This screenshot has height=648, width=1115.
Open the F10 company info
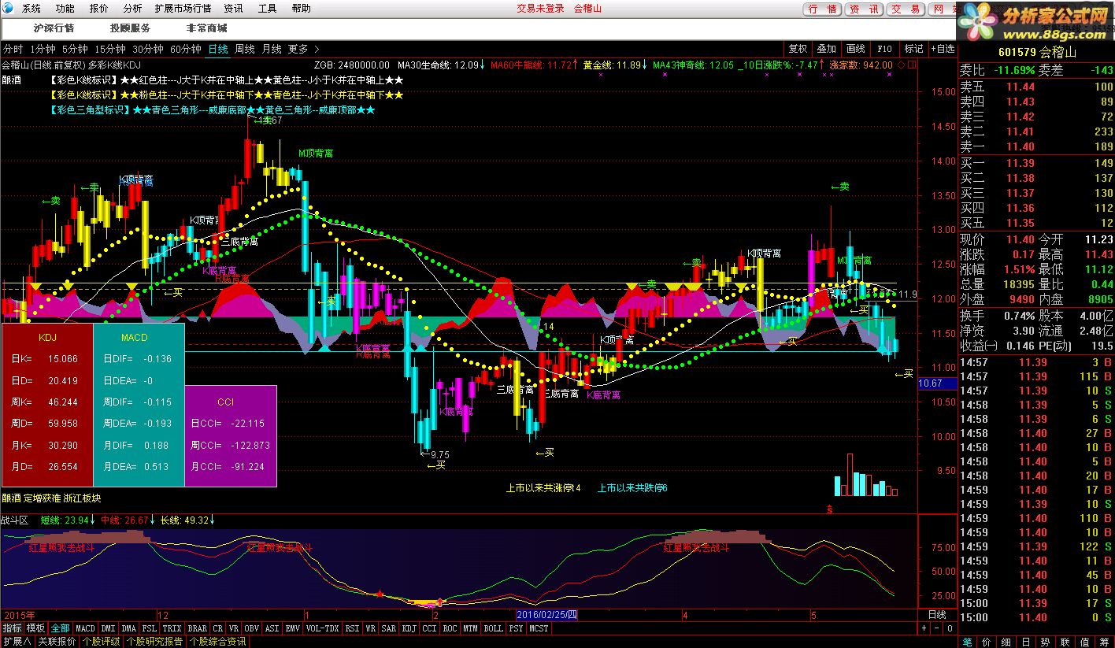(x=884, y=49)
